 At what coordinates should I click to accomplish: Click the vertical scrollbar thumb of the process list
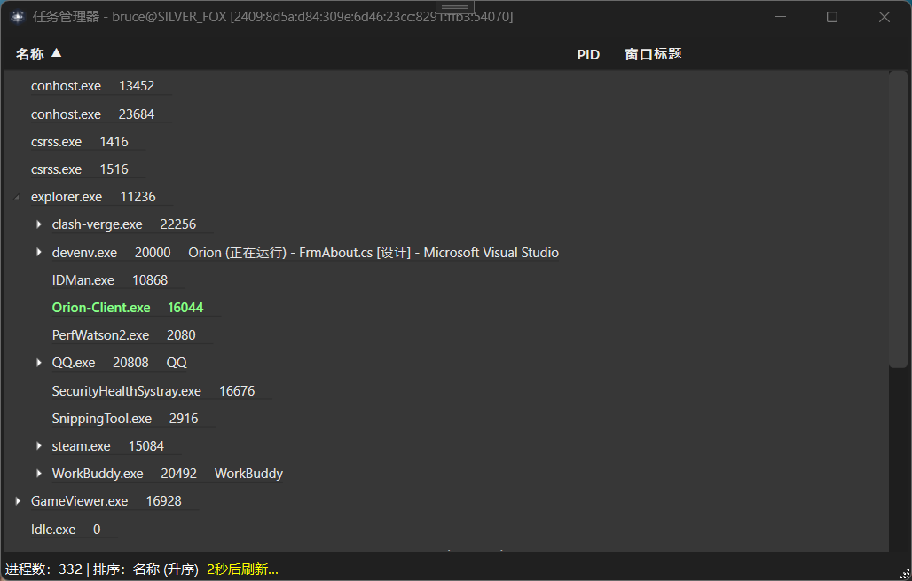click(x=898, y=219)
